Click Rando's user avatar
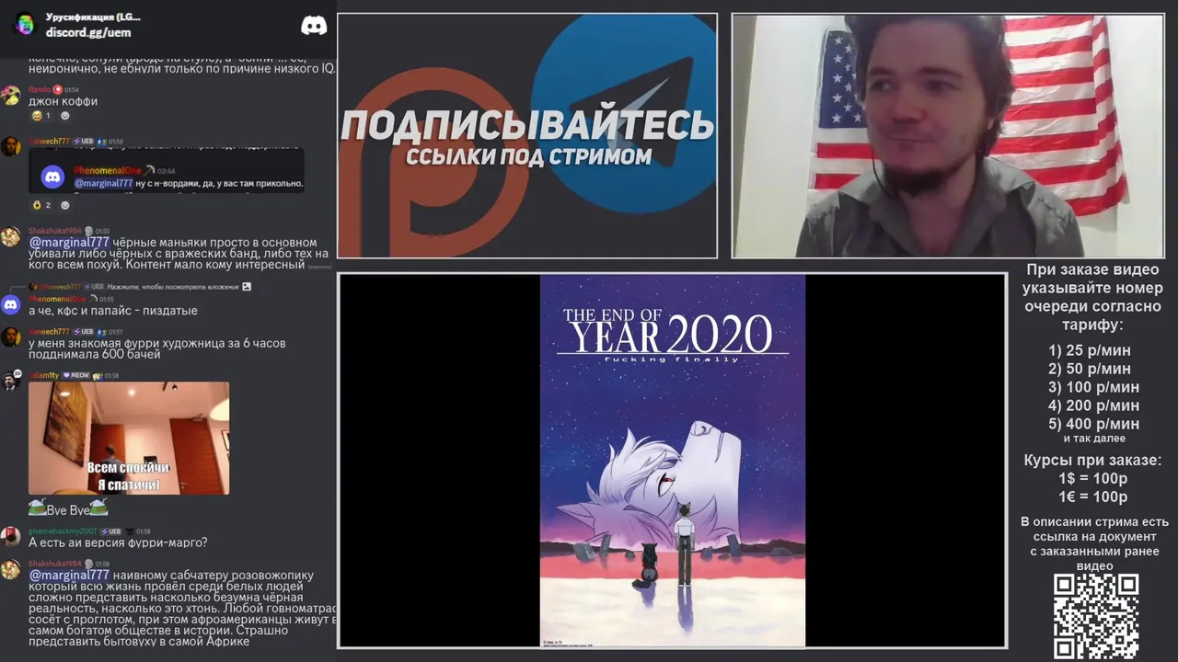Screen dimensions: 1178x662 [10, 96]
